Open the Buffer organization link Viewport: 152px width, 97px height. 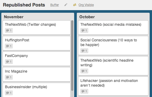(x=54, y=5)
